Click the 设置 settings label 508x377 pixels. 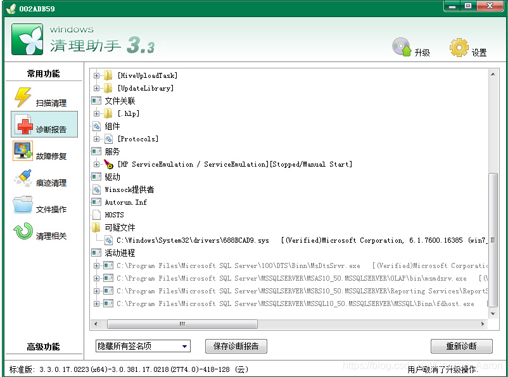point(479,53)
